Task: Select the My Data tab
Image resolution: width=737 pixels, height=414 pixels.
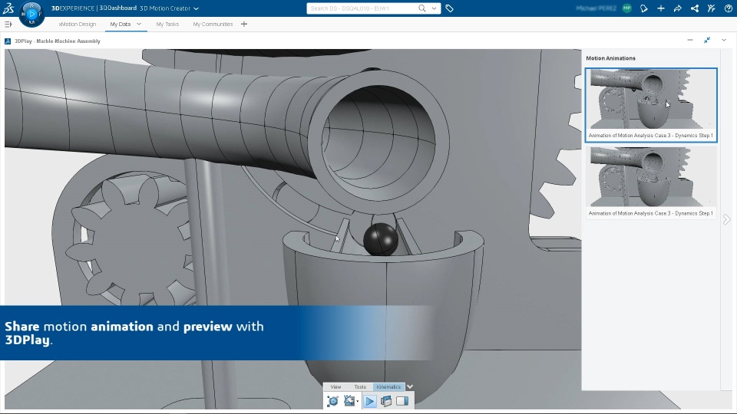Action: tap(121, 24)
